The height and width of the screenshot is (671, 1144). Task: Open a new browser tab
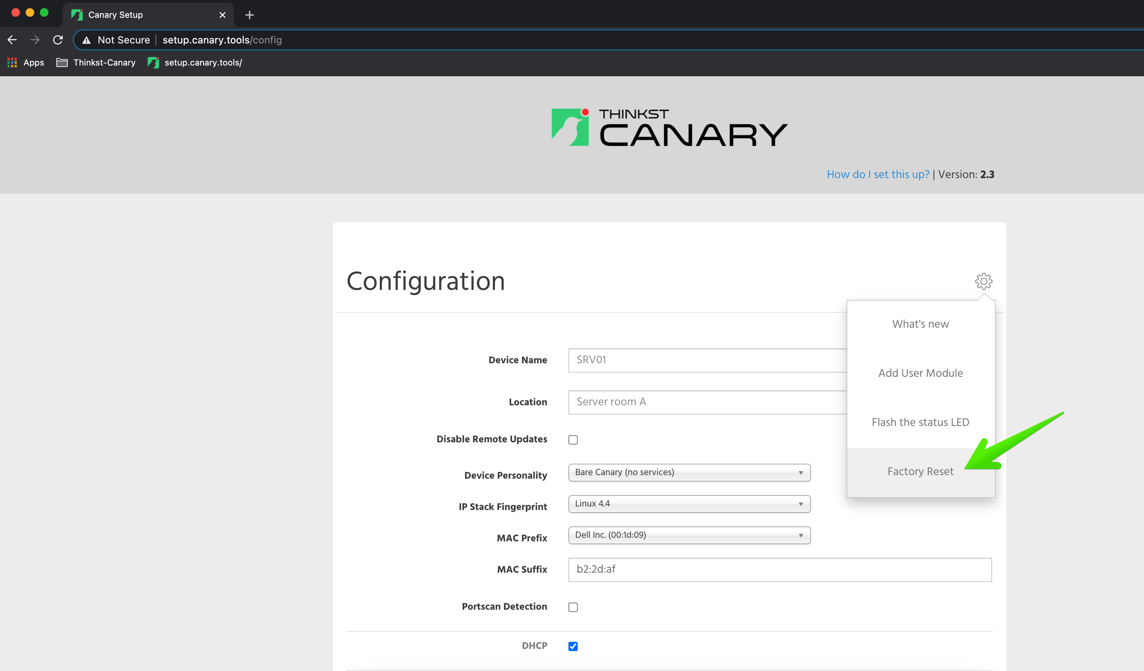(x=249, y=15)
